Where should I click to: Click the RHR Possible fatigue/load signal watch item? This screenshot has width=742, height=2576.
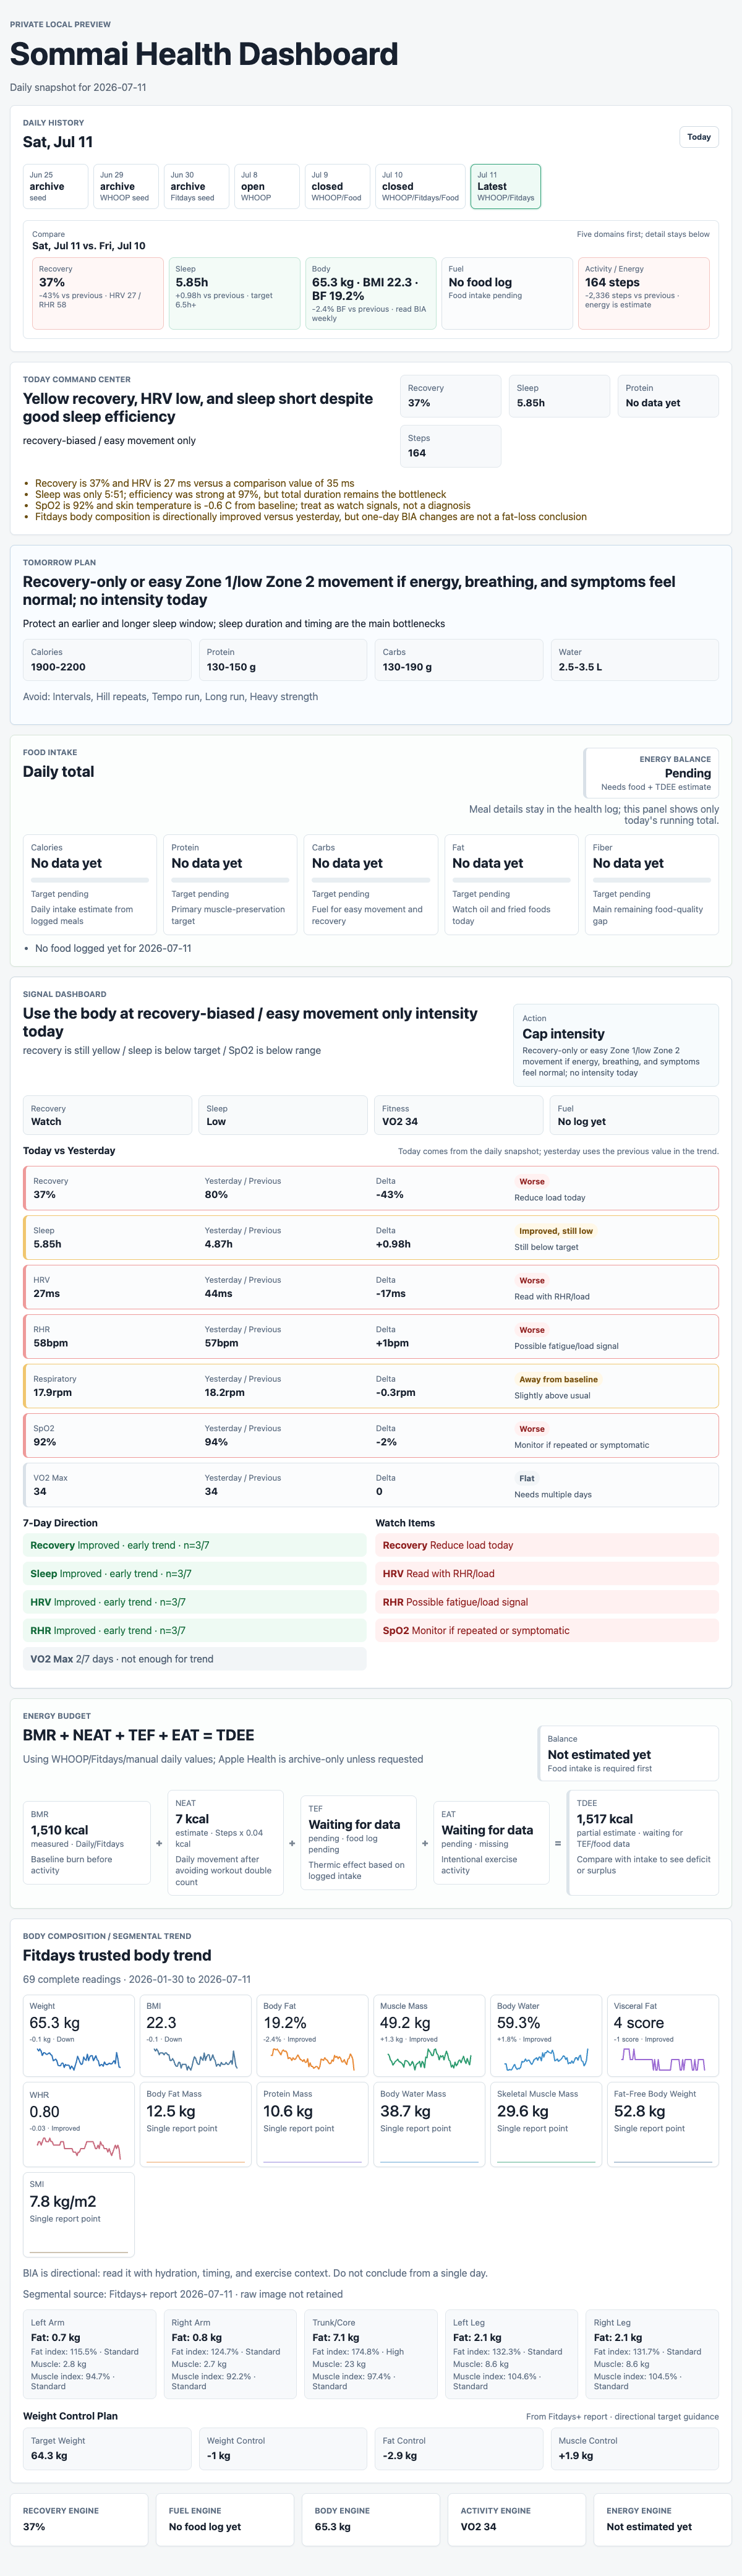[x=547, y=1602]
